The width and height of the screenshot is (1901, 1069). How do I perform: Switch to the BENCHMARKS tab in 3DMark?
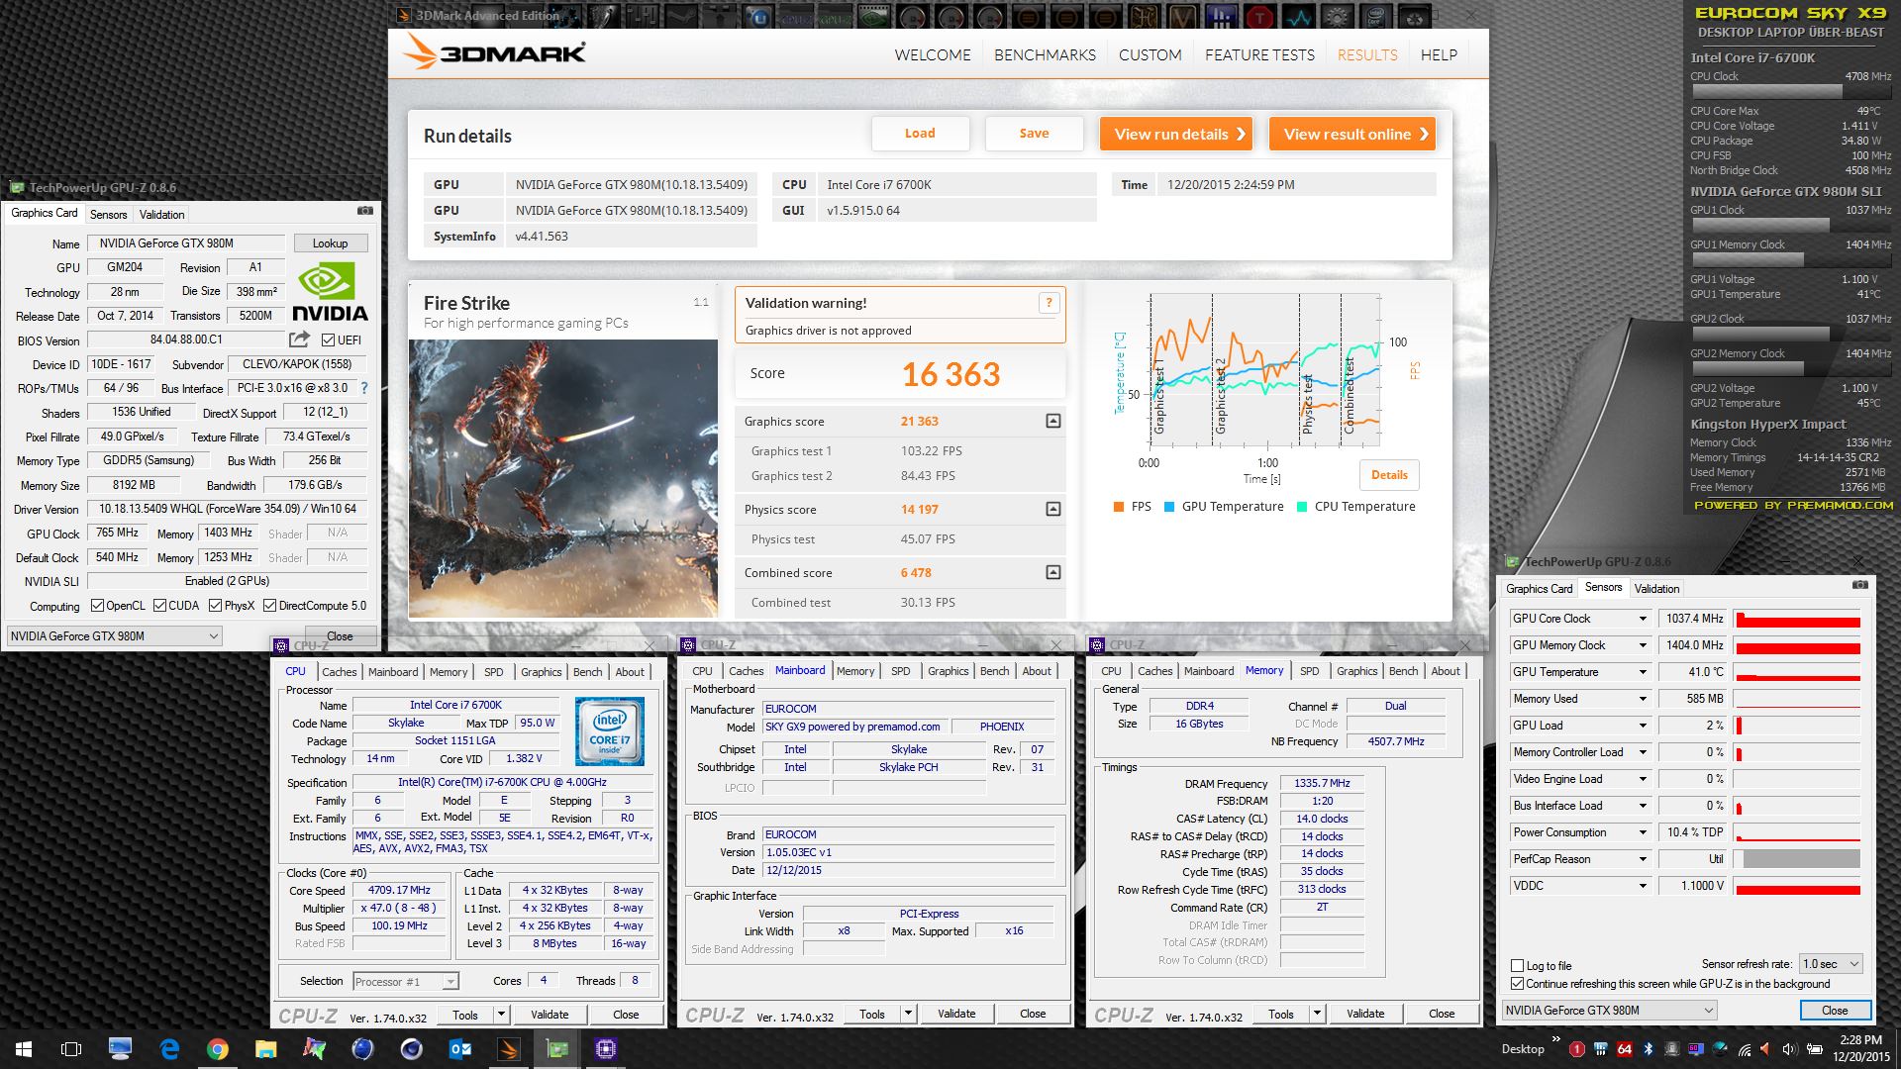[x=1045, y=55]
